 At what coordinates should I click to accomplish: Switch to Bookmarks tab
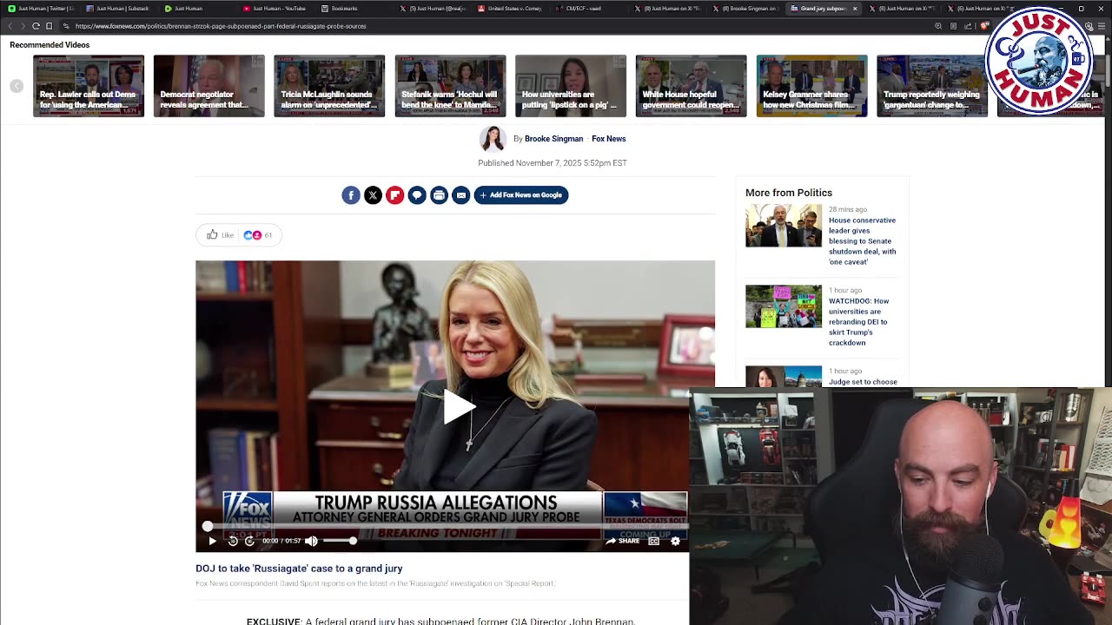340,9
